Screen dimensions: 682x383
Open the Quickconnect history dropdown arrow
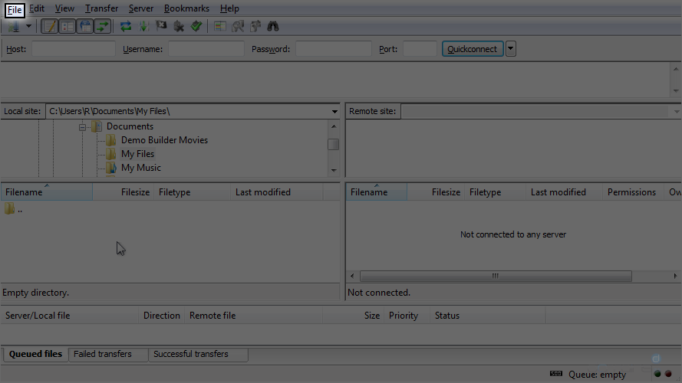pos(511,49)
